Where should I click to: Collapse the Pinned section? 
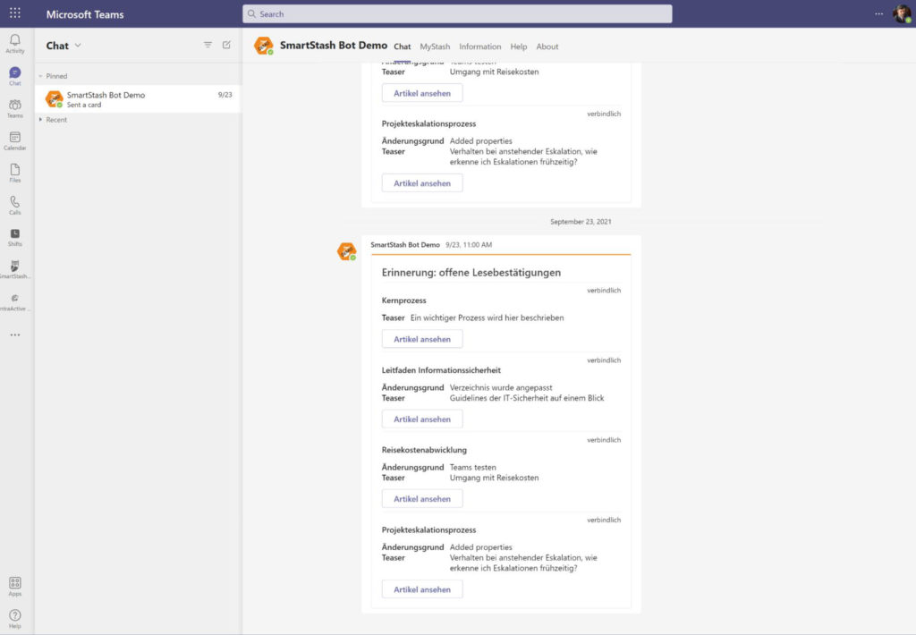point(40,76)
